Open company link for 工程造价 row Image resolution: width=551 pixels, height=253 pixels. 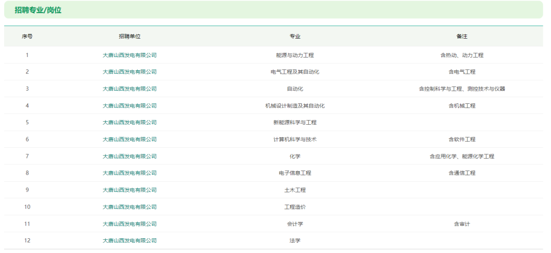[x=130, y=207]
